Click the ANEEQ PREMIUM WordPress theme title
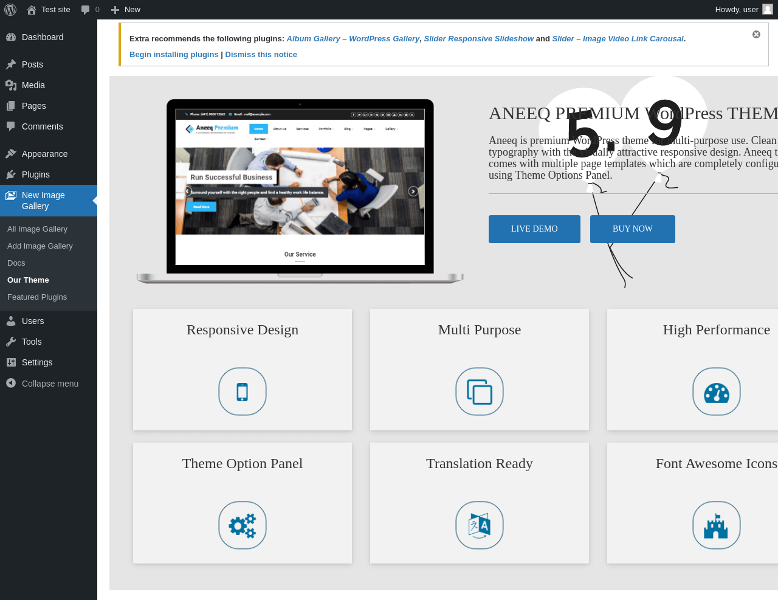 click(x=633, y=114)
